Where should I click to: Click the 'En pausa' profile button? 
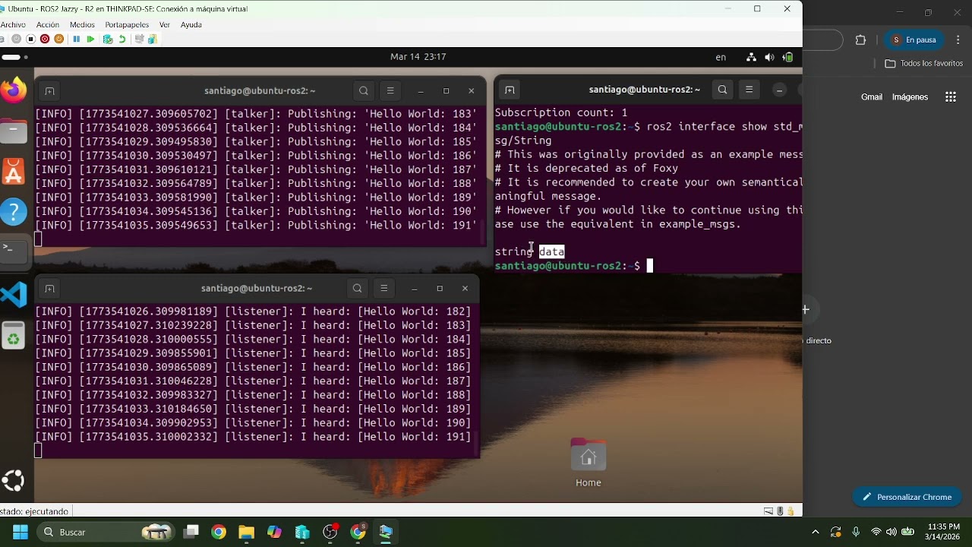click(x=914, y=40)
